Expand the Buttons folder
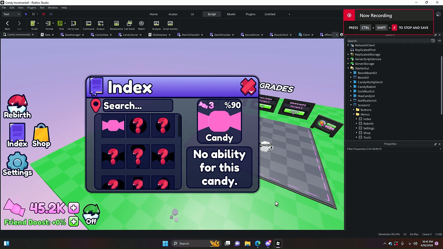This screenshot has height=249, width=443. click(354, 109)
